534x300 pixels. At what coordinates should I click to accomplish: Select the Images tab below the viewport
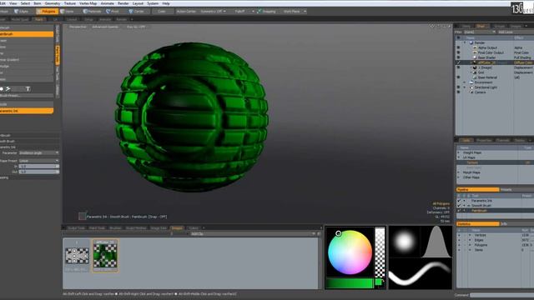click(x=177, y=227)
